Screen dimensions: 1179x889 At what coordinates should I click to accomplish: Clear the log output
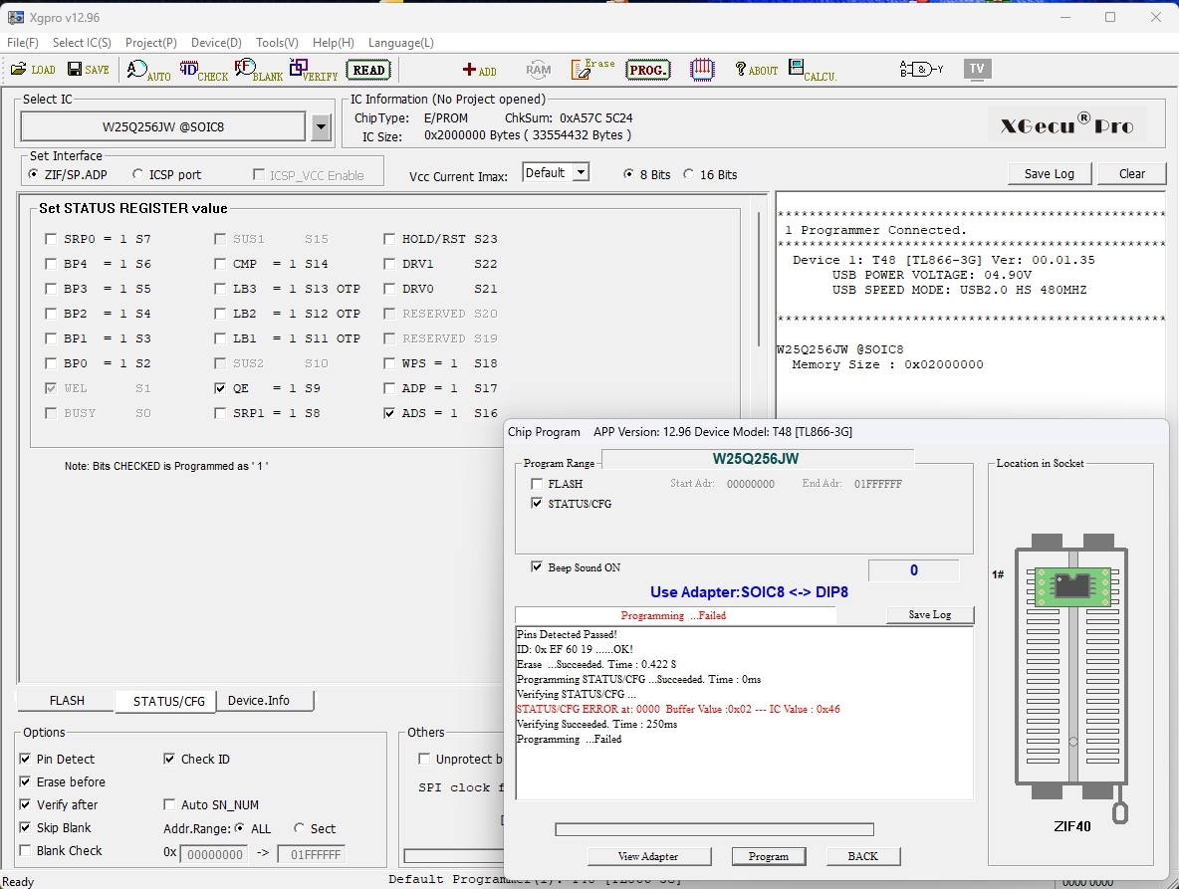[x=1131, y=173]
